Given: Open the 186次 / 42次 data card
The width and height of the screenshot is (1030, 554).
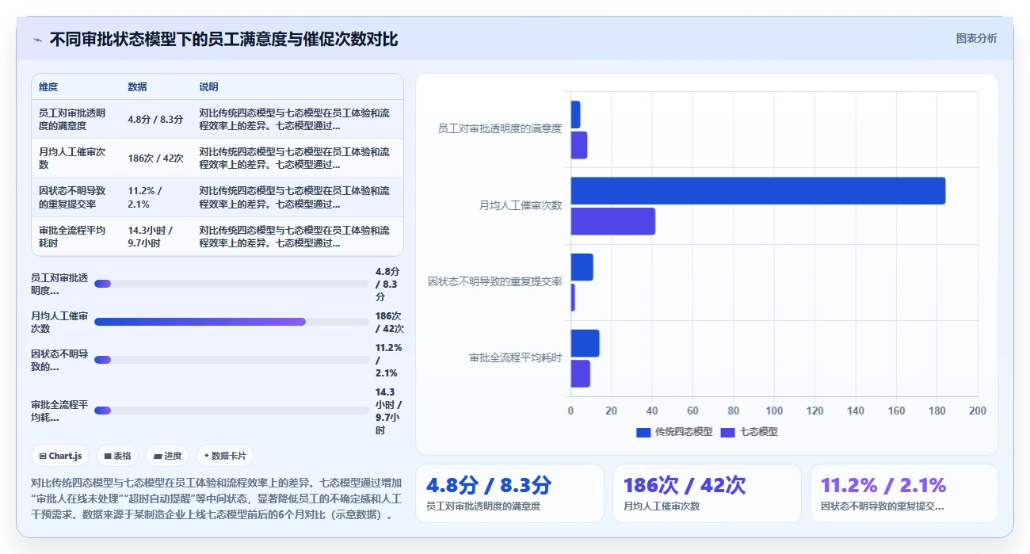Looking at the screenshot, I should point(707,493).
